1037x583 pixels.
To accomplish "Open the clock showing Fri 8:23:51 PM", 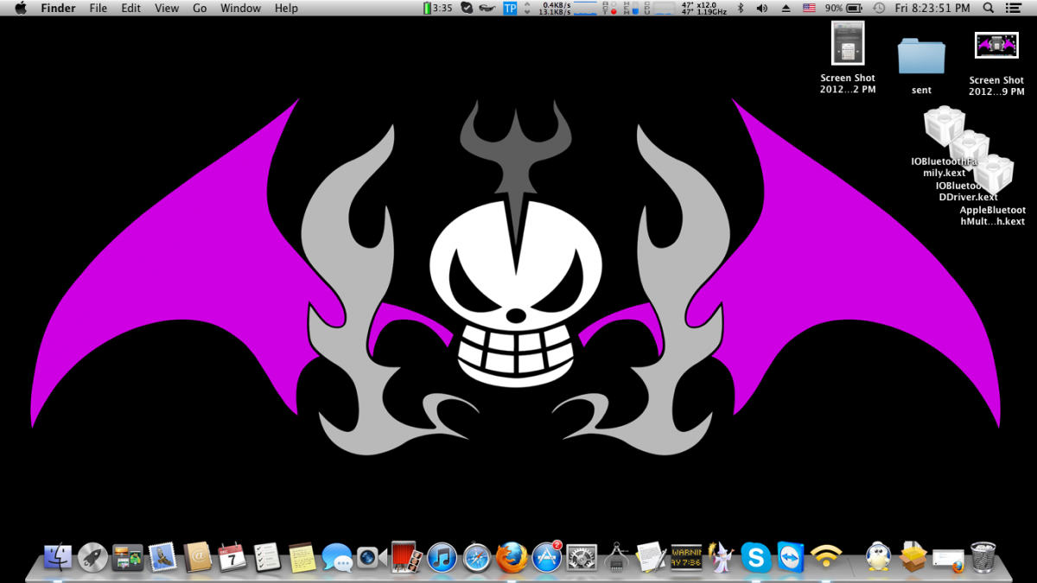I will point(932,8).
